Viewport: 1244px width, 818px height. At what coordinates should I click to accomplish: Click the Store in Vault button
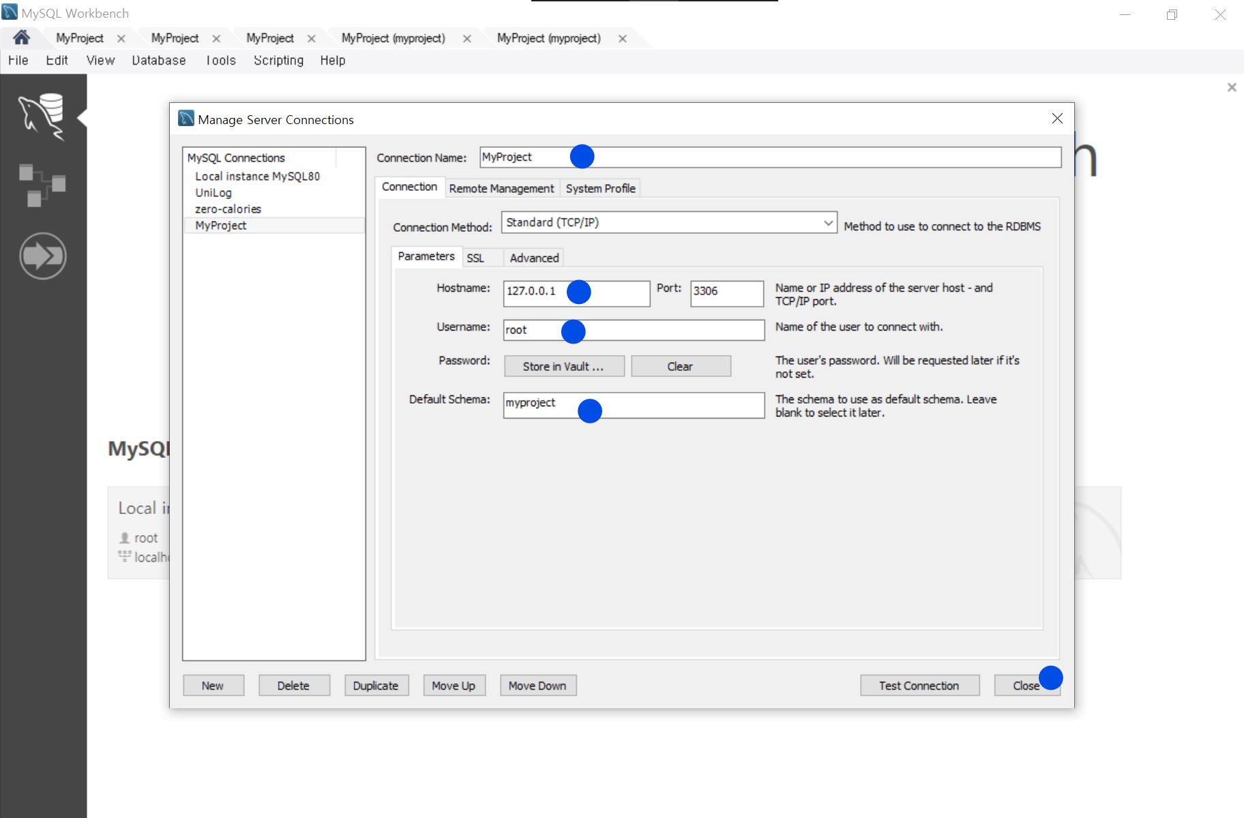pyautogui.click(x=564, y=367)
